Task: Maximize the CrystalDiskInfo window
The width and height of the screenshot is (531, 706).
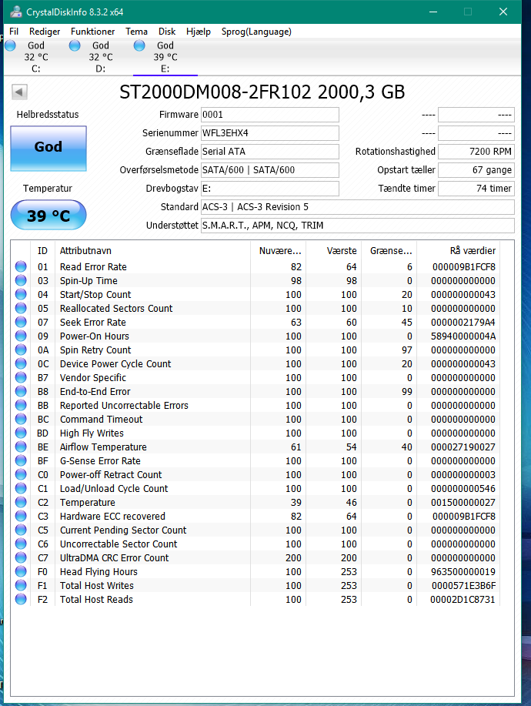Action: (468, 12)
